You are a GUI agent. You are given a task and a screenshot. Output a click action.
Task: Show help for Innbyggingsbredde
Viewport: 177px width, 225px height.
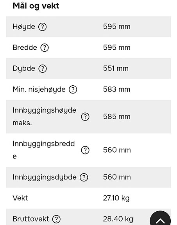(85, 150)
